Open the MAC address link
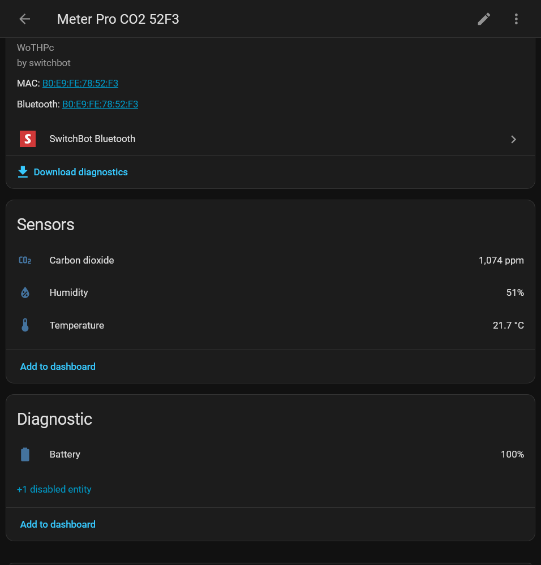 (x=80, y=84)
